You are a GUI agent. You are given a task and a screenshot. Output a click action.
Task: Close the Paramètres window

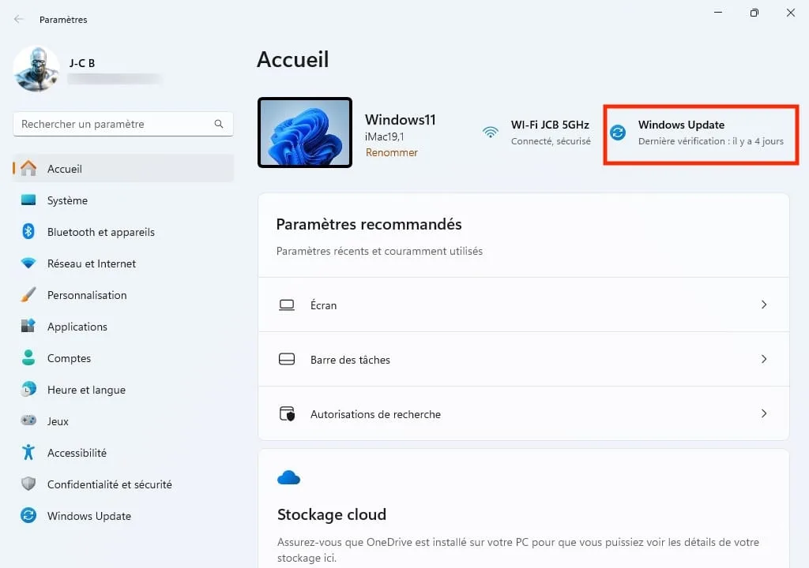pos(790,13)
